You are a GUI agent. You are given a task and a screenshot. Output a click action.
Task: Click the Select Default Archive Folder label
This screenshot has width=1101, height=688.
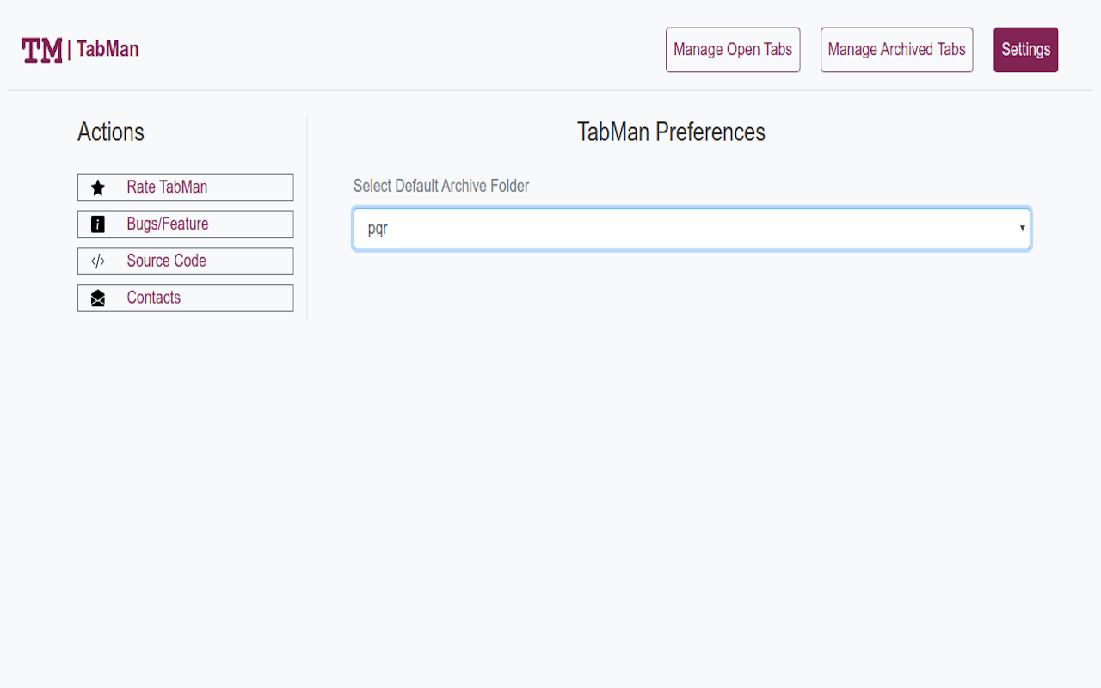pos(441,186)
